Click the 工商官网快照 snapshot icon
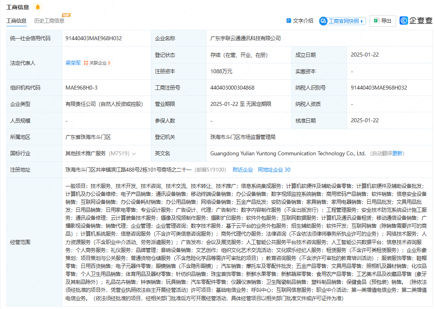The width and height of the screenshot is (435, 309). coord(324,21)
